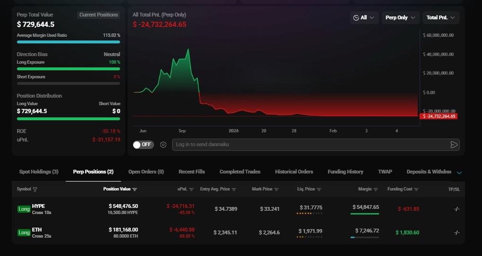The height and width of the screenshot is (256, 482).
Task: Click the TP/SL value for HYPE row
Action: 457,209
